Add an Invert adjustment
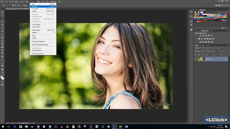Screen dimensions: 230x129 (x=201, y=42)
